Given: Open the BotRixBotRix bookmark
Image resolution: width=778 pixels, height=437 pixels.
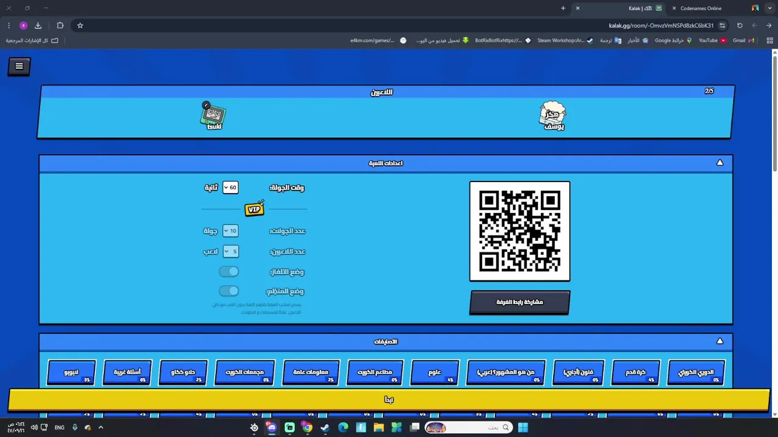Looking at the screenshot, I should (x=503, y=41).
